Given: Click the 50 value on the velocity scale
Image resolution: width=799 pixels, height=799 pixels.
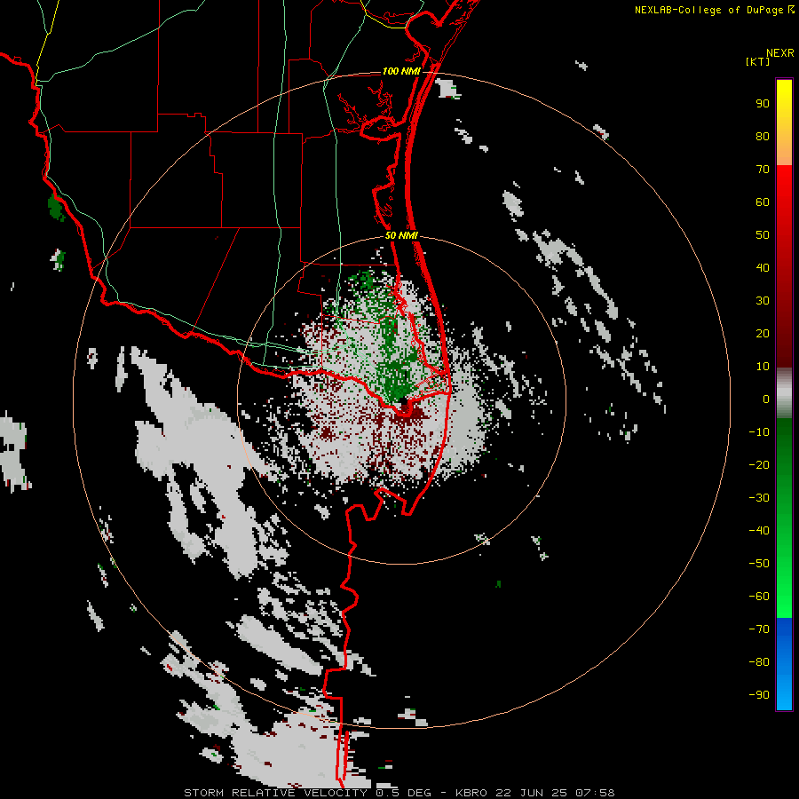Looking at the screenshot, I should (x=763, y=235).
